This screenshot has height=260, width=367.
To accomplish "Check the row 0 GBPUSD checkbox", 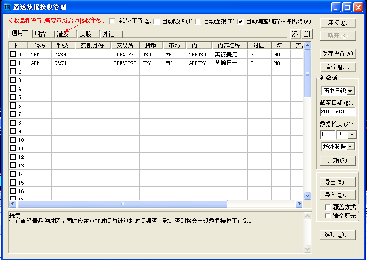I will point(13,55).
